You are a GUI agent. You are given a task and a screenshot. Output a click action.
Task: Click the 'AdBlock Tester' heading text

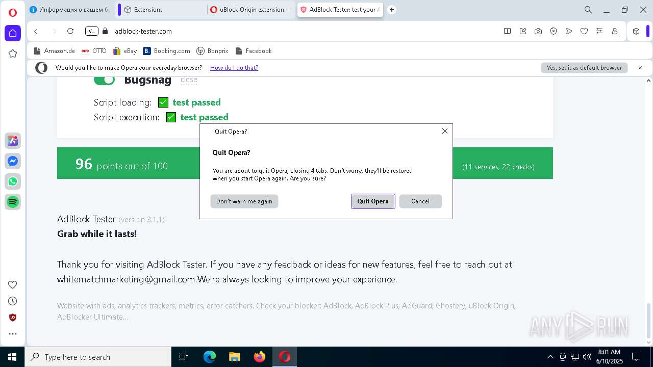86,219
